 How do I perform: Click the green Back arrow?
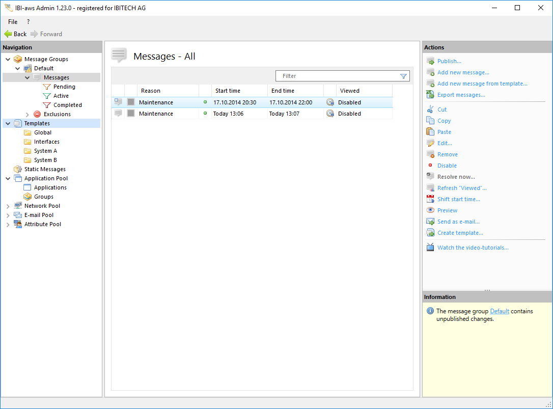point(8,34)
